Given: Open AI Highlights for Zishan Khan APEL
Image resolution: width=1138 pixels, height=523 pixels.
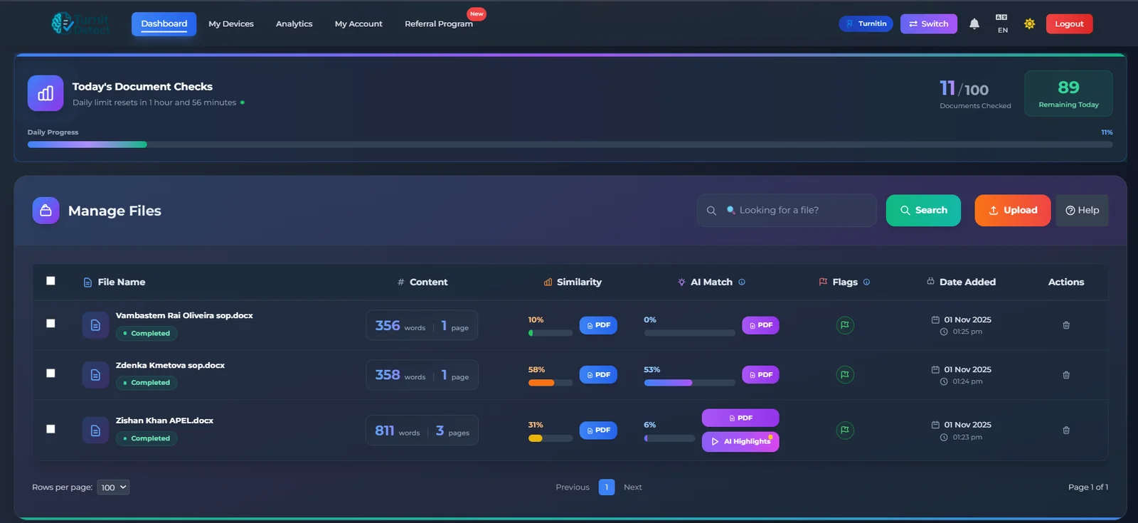Looking at the screenshot, I should [740, 442].
